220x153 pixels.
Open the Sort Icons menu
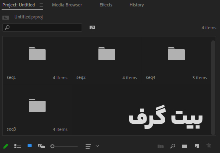(x=88, y=146)
